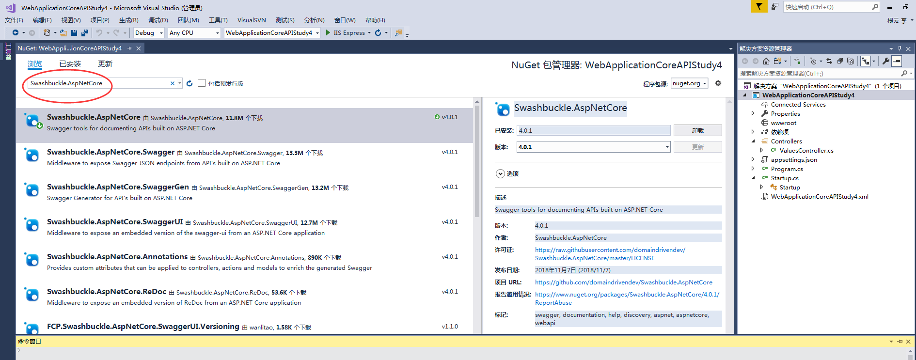
Task: Open the version 4.0.1 dropdown
Action: pyautogui.click(x=594, y=147)
